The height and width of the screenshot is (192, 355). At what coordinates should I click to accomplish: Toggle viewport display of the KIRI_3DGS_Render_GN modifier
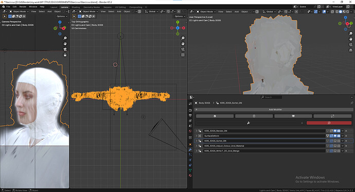point(335,131)
